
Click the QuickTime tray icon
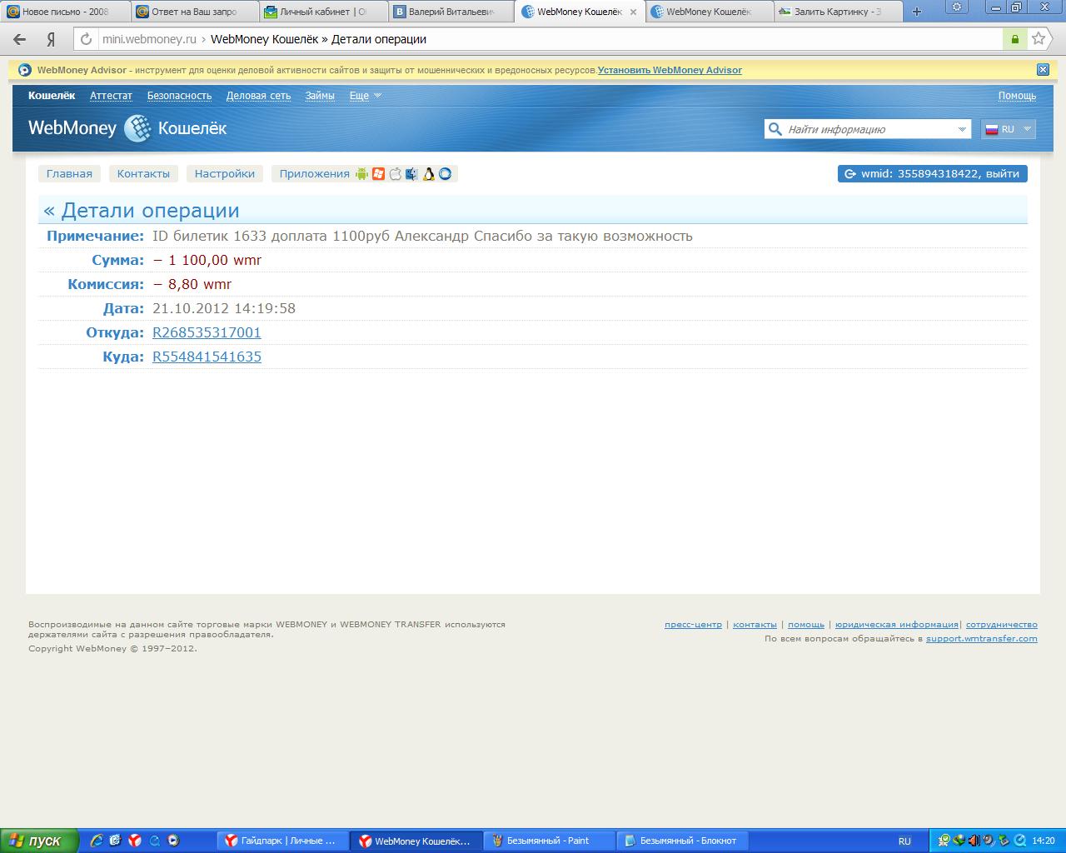(1020, 841)
